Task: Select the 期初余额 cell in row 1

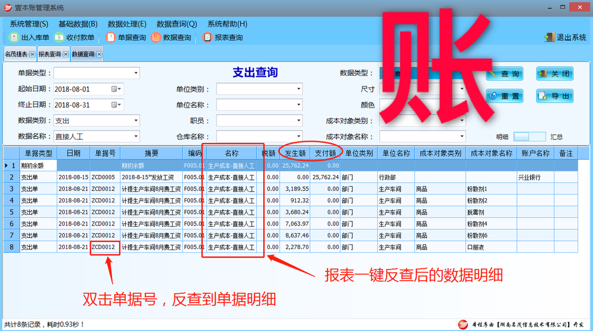Action: [x=38, y=165]
